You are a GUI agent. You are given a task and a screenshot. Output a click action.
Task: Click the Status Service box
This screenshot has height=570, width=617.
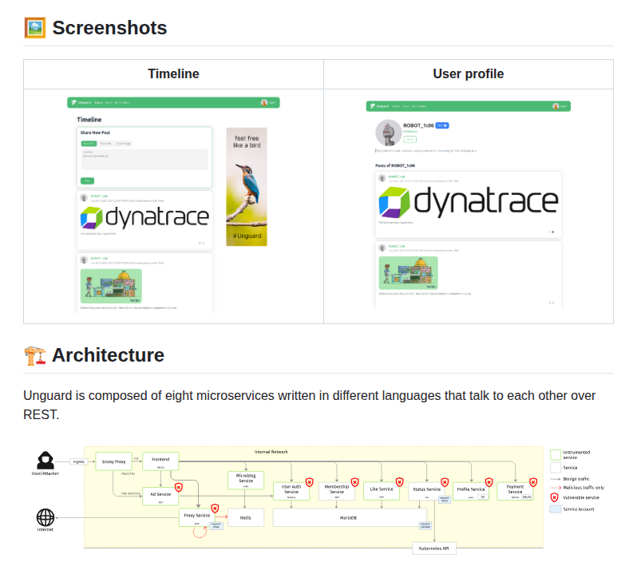coord(427,491)
